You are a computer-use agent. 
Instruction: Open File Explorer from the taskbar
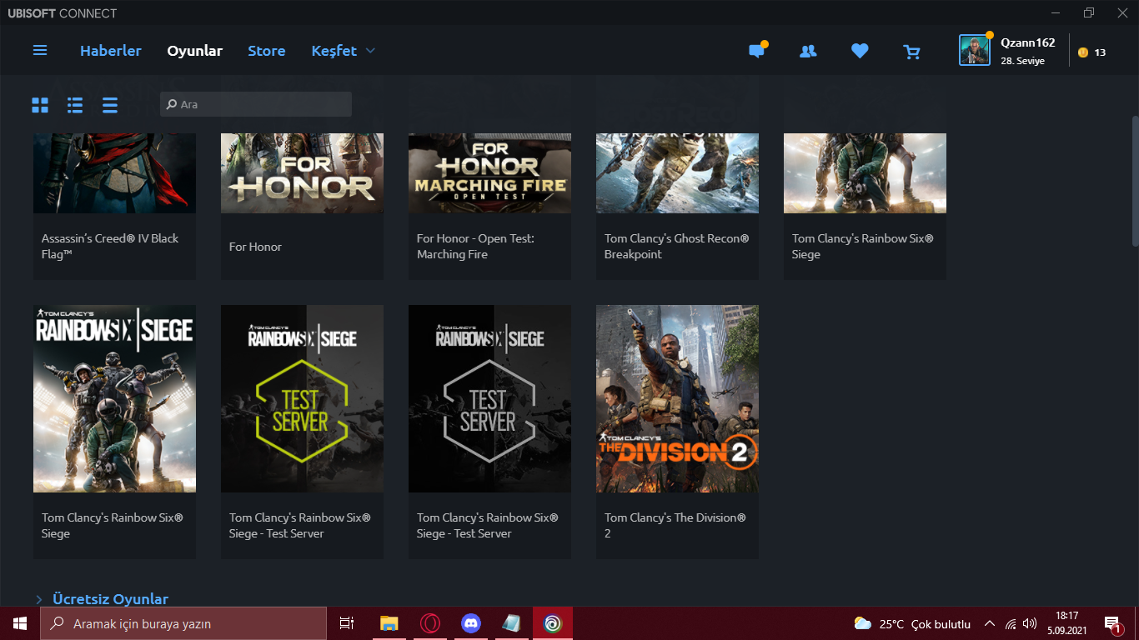point(389,623)
